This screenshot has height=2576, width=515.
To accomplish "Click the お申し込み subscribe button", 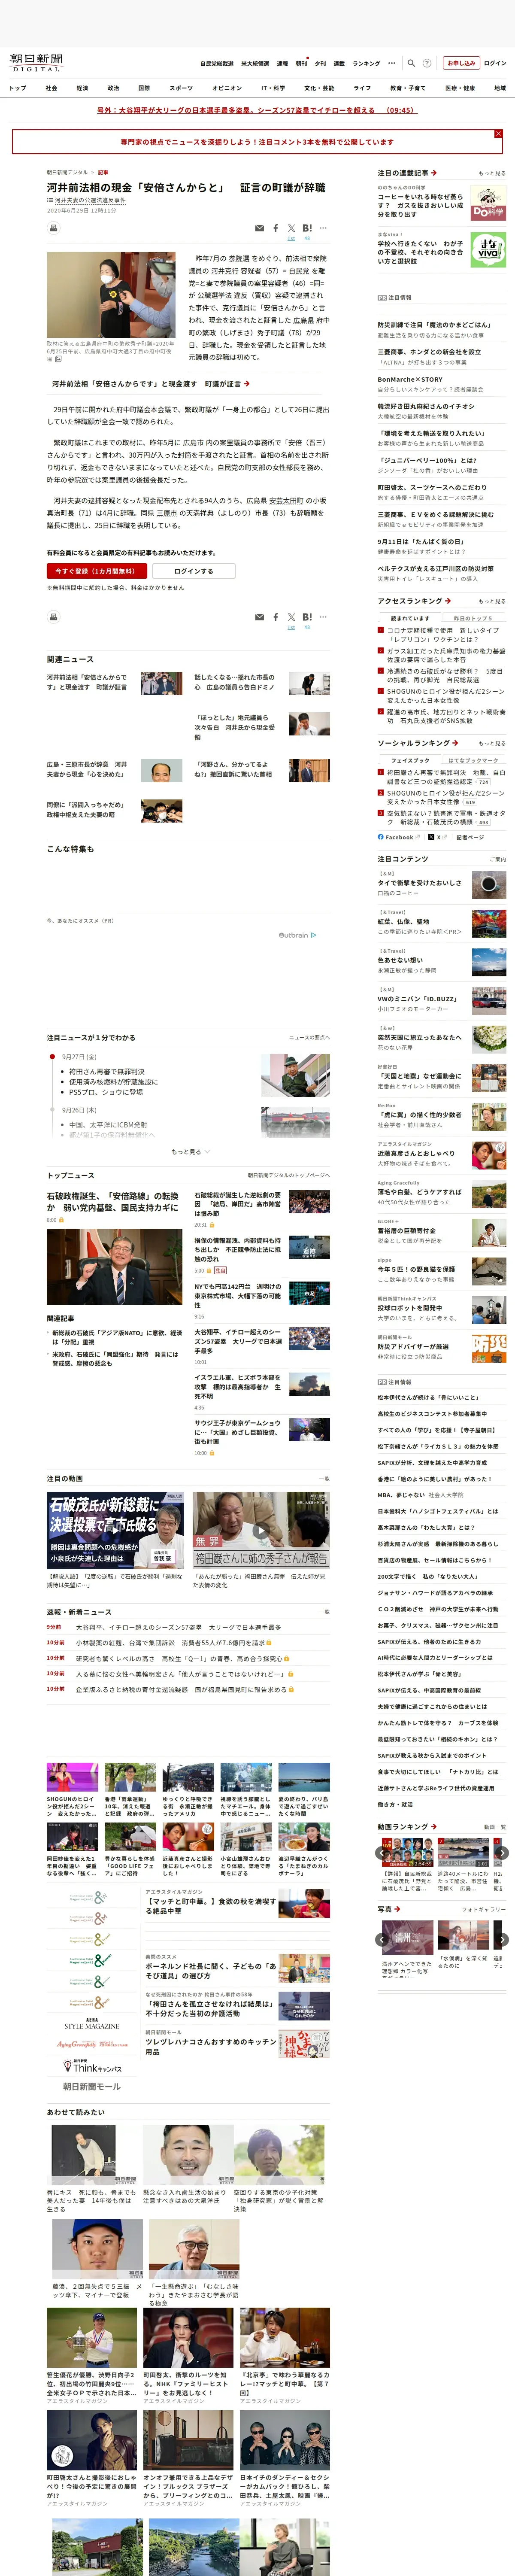I will point(461,63).
